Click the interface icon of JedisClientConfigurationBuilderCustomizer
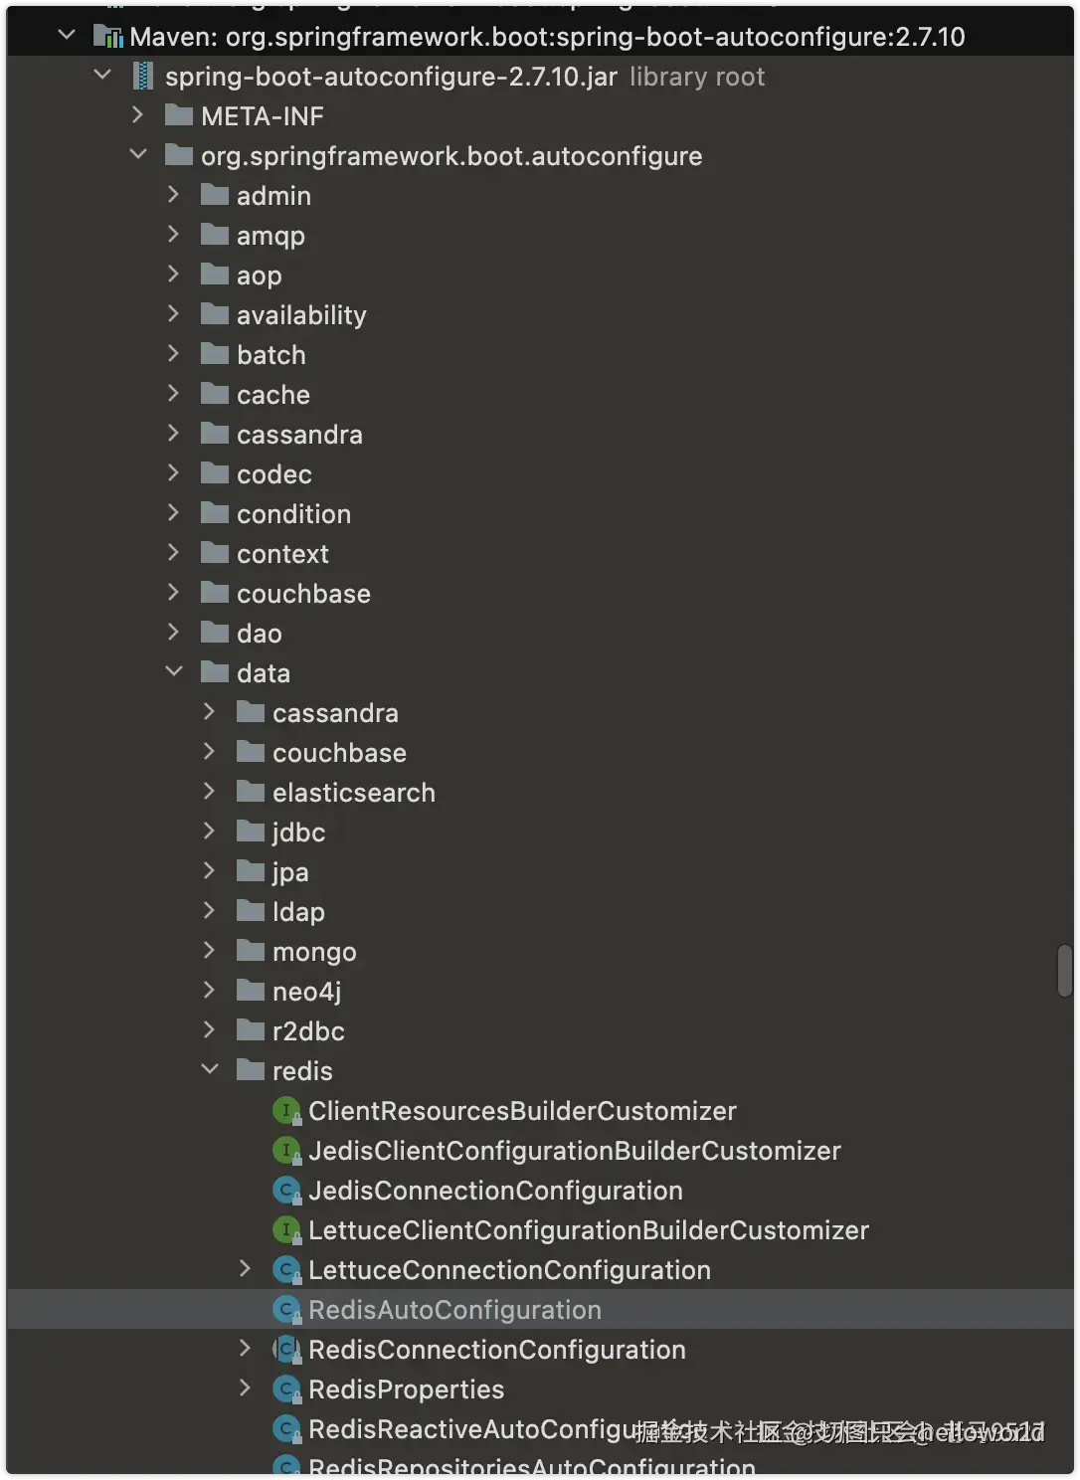Screen dimensions: 1080x1480 tap(286, 1151)
